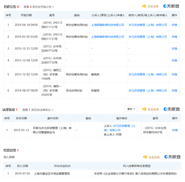Click 天眼查 logo beside 开庭公告 section

[171, 6]
